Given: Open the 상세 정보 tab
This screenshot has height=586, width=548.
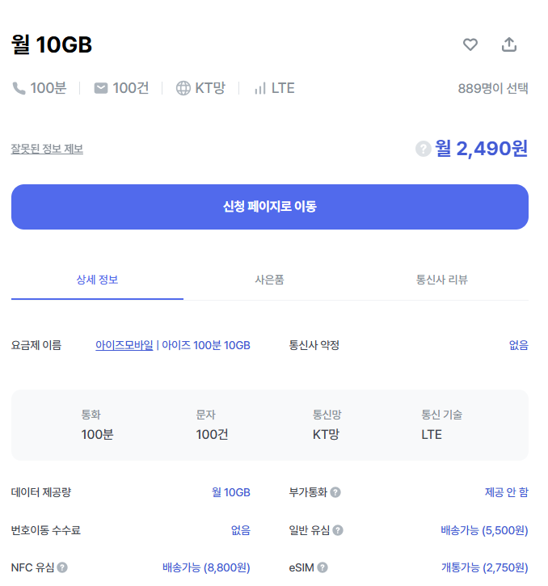Looking at the screenshot, I should pos(97,280).
